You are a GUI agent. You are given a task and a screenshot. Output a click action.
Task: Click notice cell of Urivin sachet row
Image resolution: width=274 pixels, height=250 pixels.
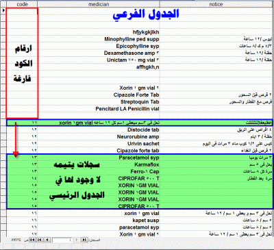coord(216,144)
